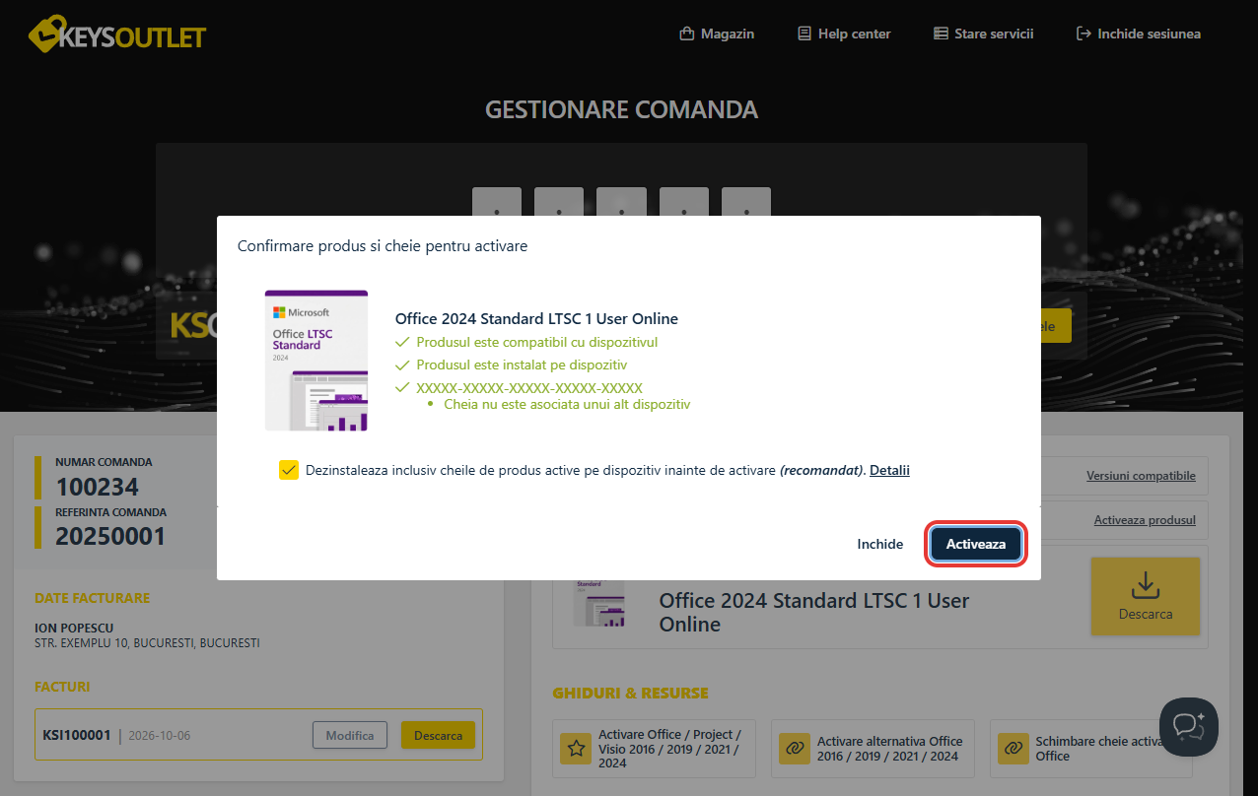
Task: Click the GHIDURI & RESURSE heading
Action: pos(630,693)
